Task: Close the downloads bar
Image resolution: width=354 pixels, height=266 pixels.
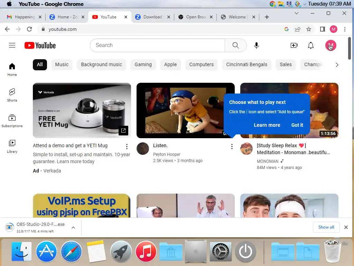Action: (x=346, y=227)
